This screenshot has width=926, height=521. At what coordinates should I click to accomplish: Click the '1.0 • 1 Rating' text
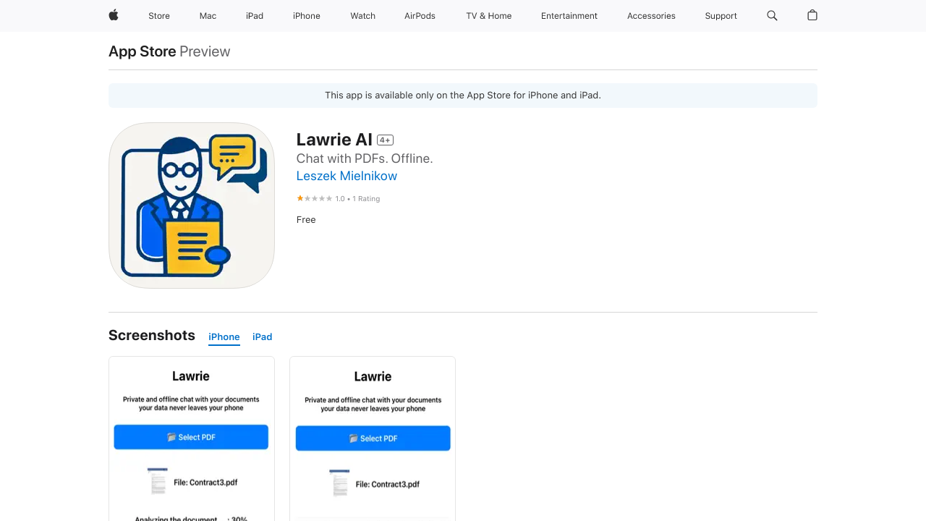(357, 198)
